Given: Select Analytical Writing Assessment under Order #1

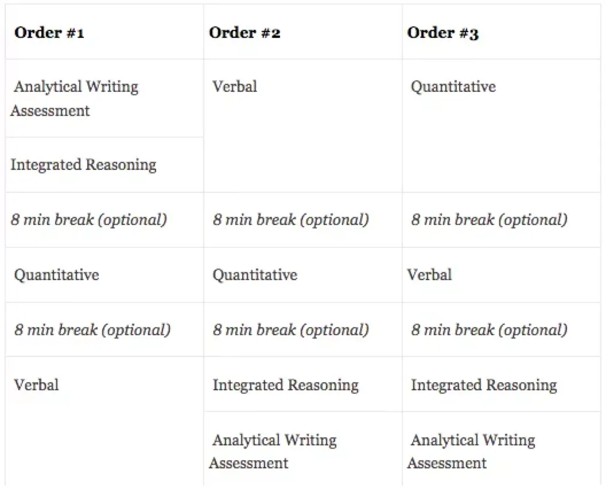Looking at the screenshot, I should pos(75,98).
